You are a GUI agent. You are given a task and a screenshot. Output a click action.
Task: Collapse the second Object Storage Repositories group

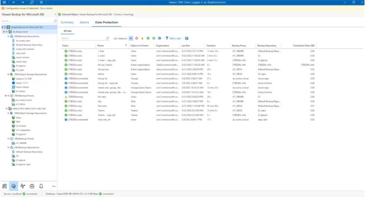pos(8,113)
